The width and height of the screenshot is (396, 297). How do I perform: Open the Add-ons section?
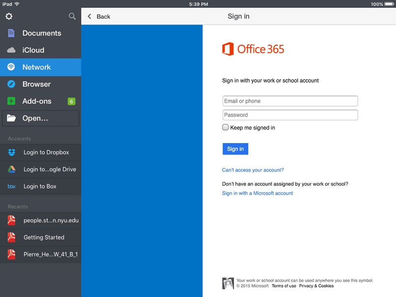coord(40,101)
